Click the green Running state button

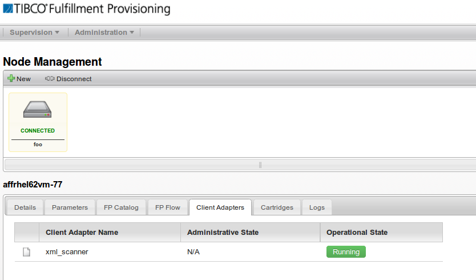[346, 252]
